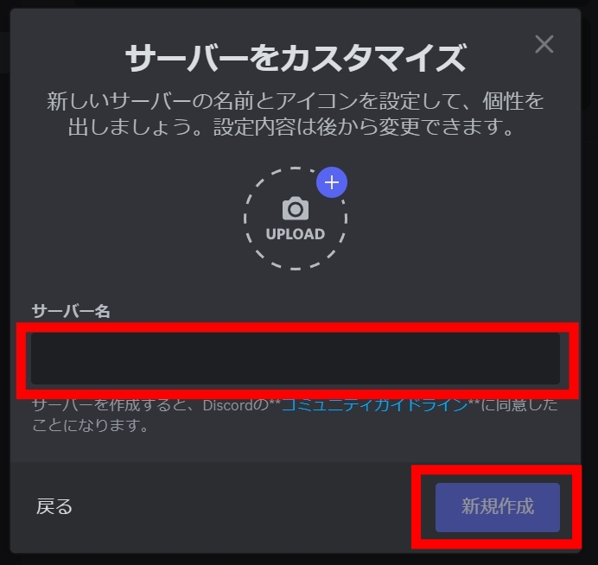This screenshot has height=565, width=598.
Task: Click the camera icon to upload server icon
Action: (x=296, y=208)
